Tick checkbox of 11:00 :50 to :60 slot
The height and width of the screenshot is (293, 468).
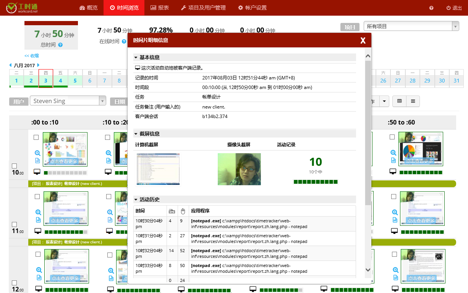(393, 196)
